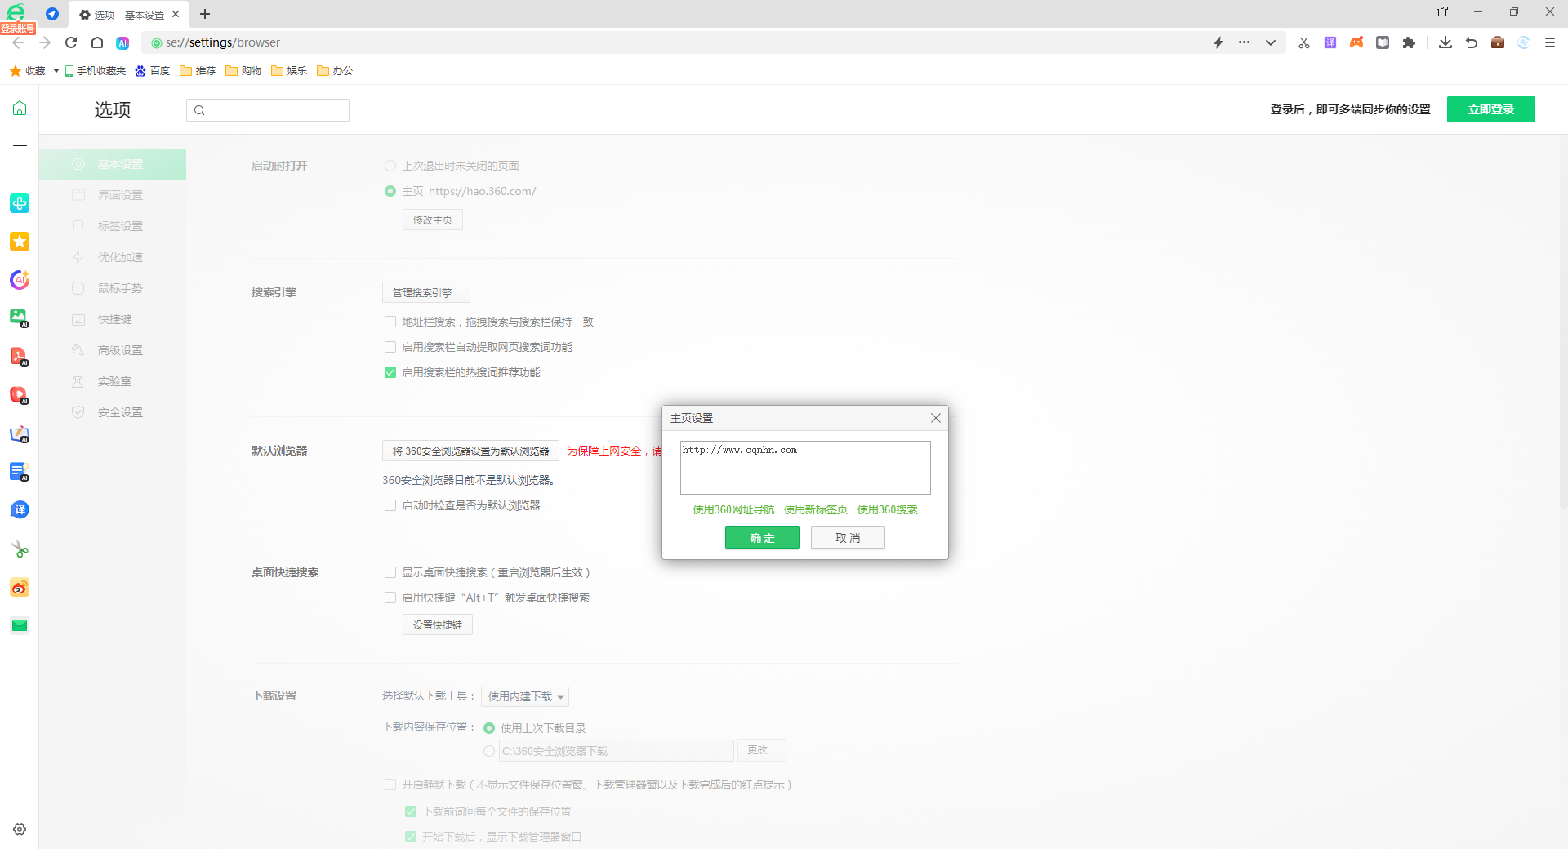The width and height of the screenshot is (1568, 849).
Task: Toggle 显示桌面快捷搜索 checkbox
Action: click(390, 572)
